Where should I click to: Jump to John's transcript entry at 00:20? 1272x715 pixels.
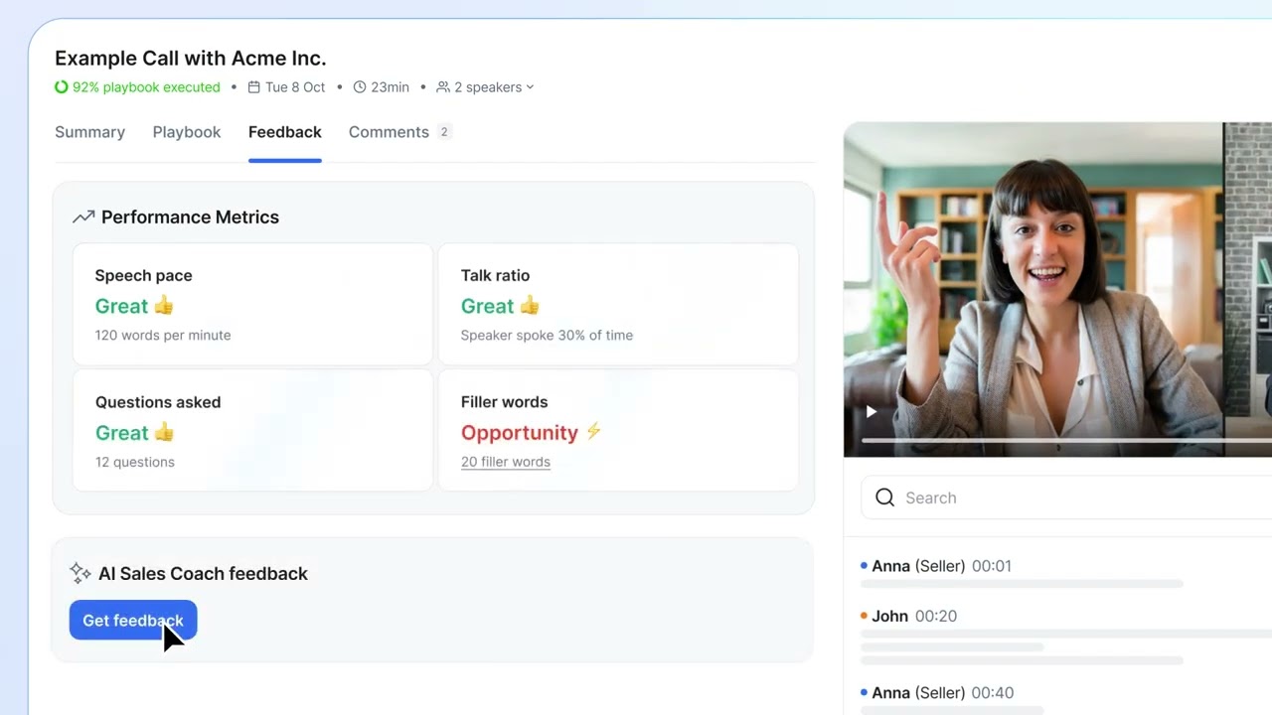point(908,616)
